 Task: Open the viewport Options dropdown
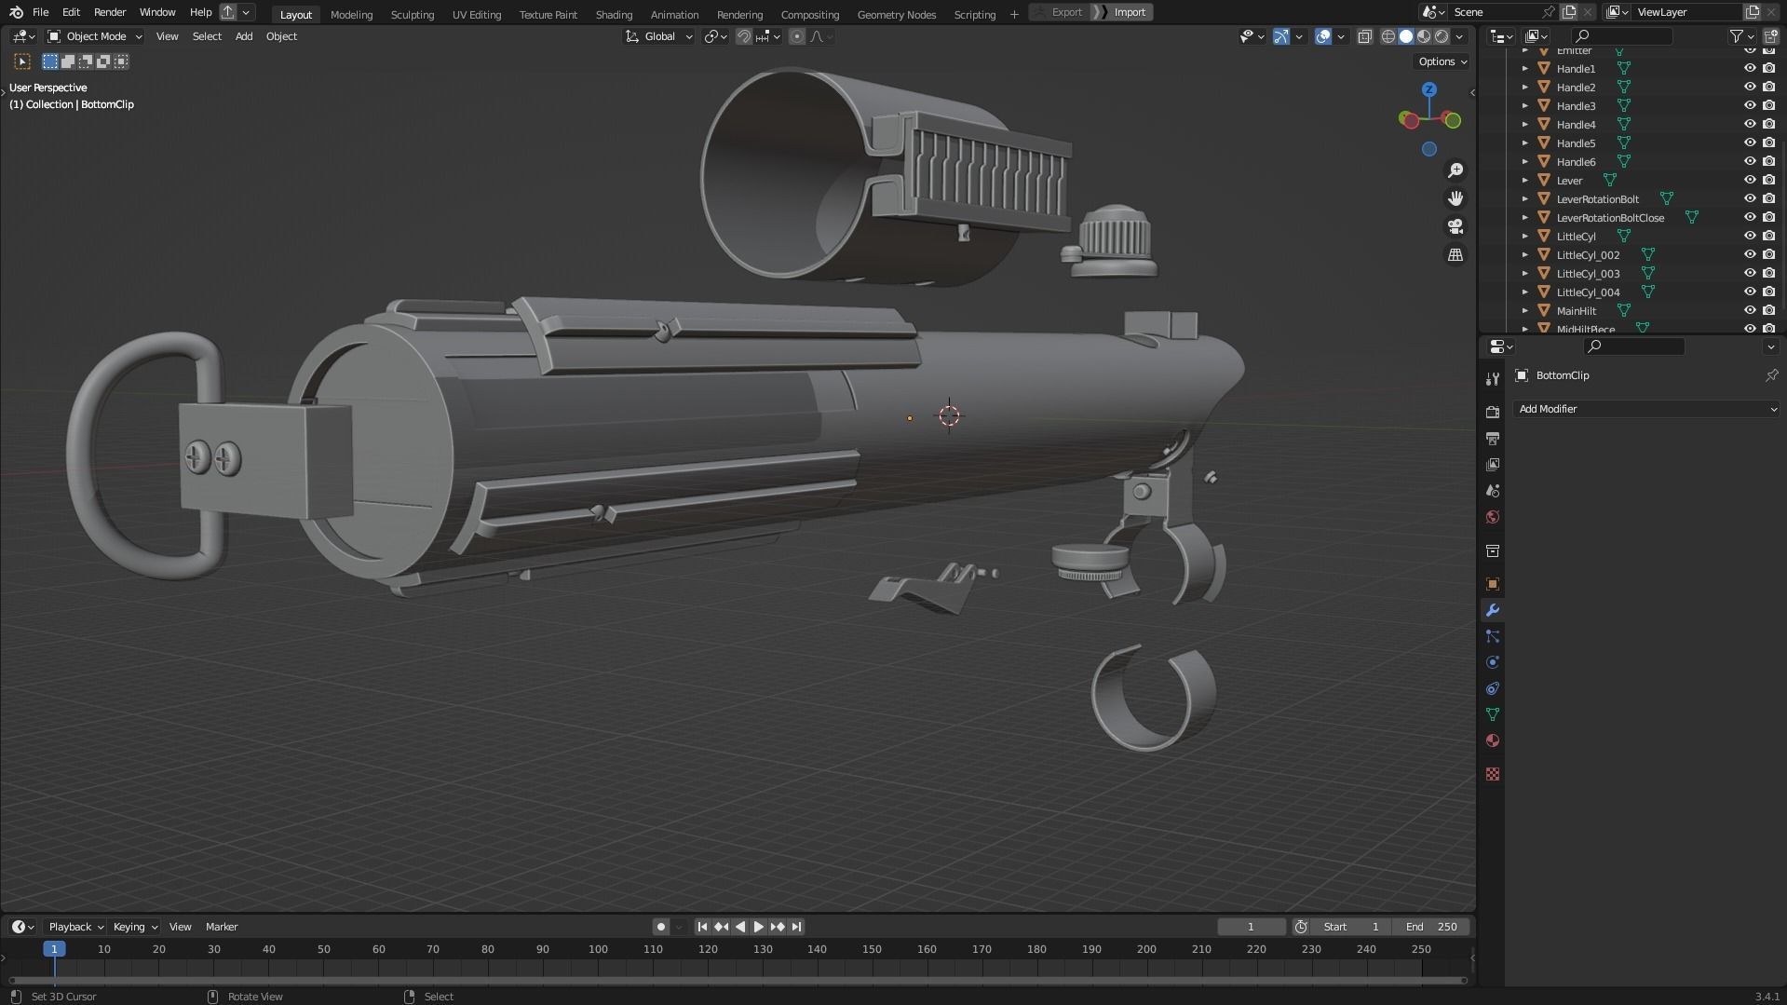click(x=1442, y=61)
